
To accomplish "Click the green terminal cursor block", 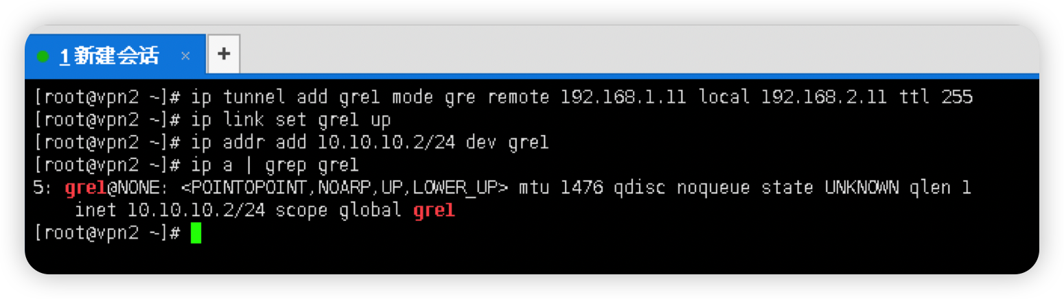I will [x=196, y=233].
